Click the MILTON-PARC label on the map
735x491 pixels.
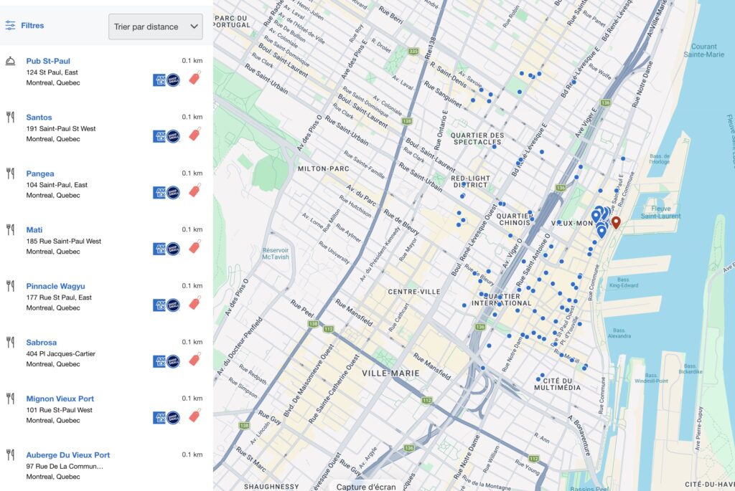tap(324, 168)
